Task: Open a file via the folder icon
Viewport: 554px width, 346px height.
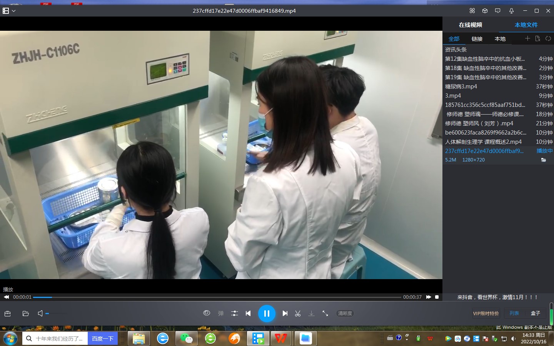Action: pyautogui.click(x=26, y=314)
